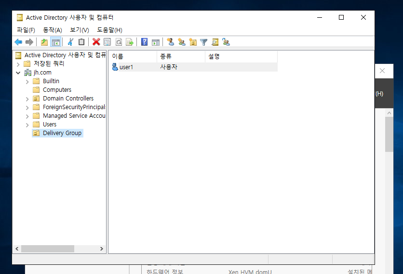Viewport: 403px width, 274px height.
Task: Sort by the 이름 column header
Action: point(133,56)
